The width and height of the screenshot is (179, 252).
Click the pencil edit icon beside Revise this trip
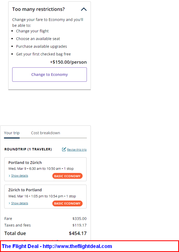64,149
